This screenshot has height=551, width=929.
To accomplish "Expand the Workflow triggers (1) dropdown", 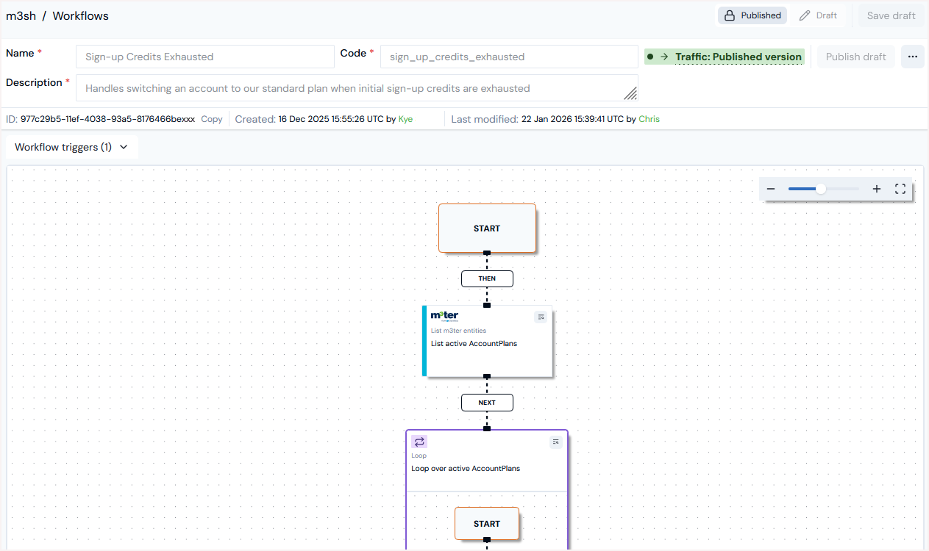I will coord(71,147).
